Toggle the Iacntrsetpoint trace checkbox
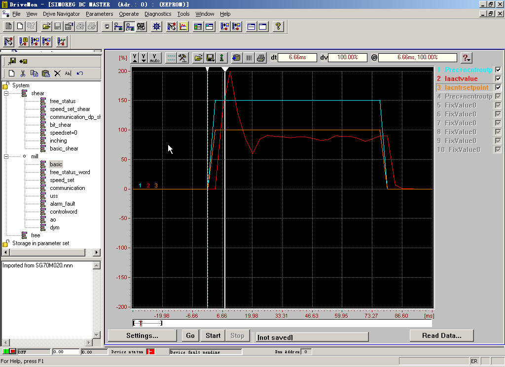 tap(498, 88)
